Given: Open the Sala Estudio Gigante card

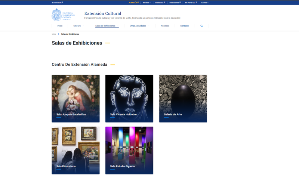Looking at the screenshot, I should tap(129, 151).
